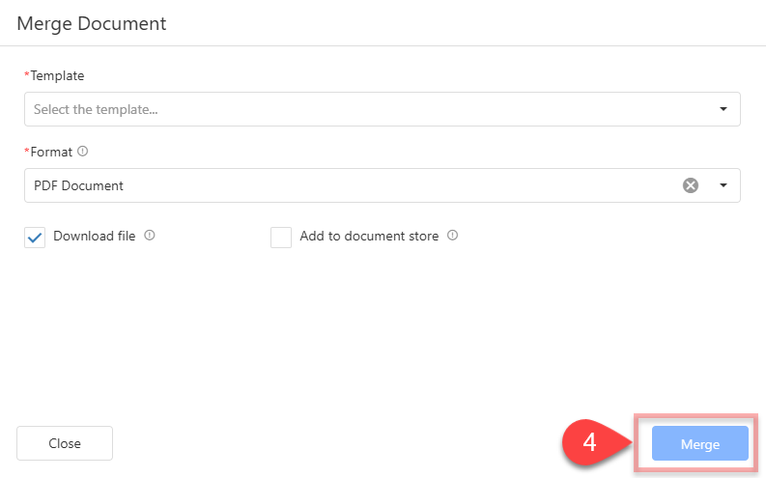The image size is (766, 478).
Task: Click the Template field label
Action: (57, 75)
